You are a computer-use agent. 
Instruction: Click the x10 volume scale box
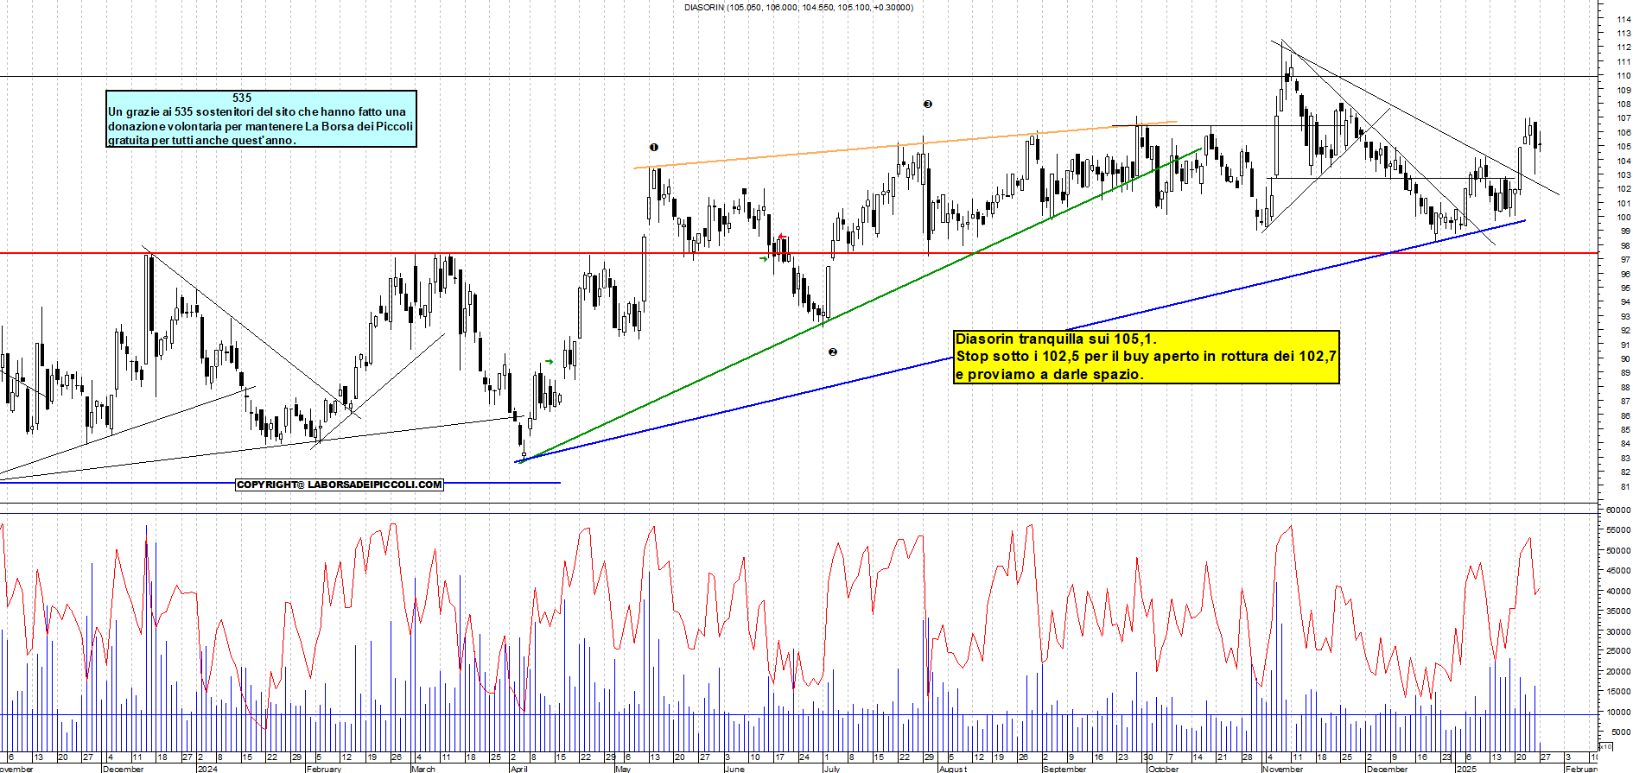1604,745
